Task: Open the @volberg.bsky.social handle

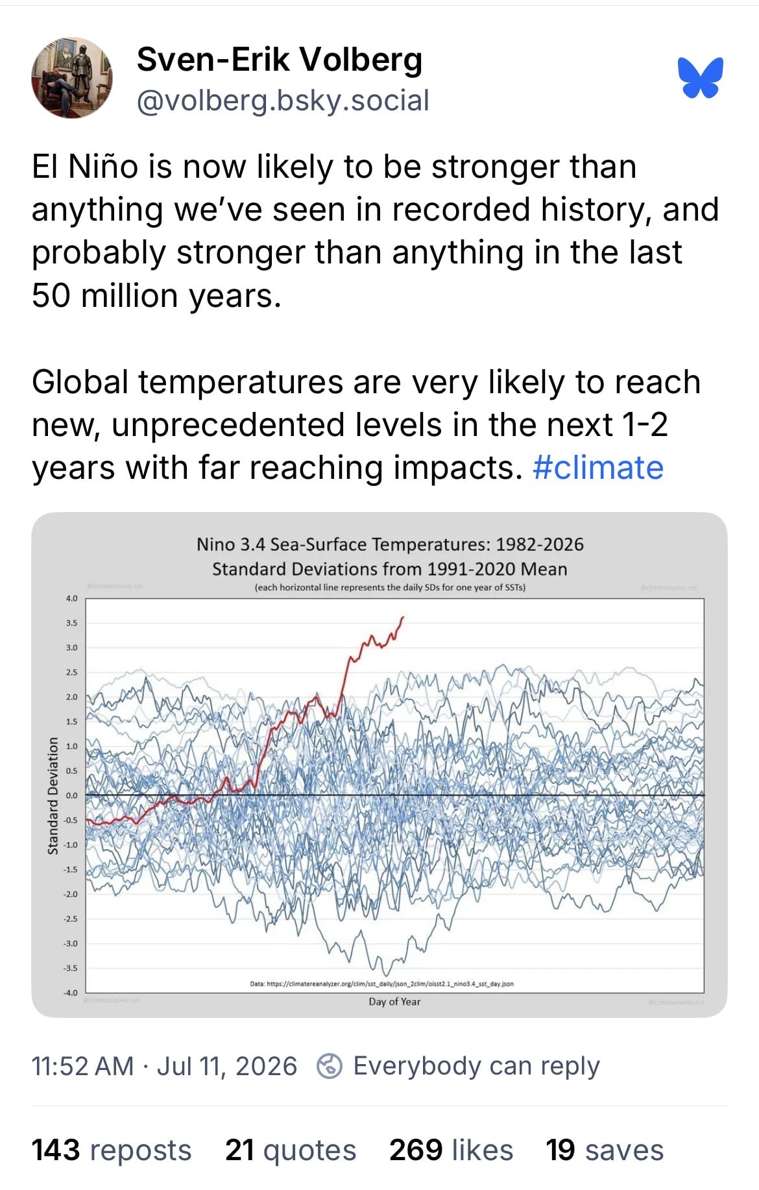Action: (x=283, y=101)
